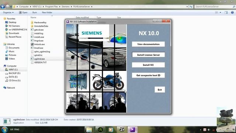
Task: Click the address bar refresh icon
Action: (191, 7)
